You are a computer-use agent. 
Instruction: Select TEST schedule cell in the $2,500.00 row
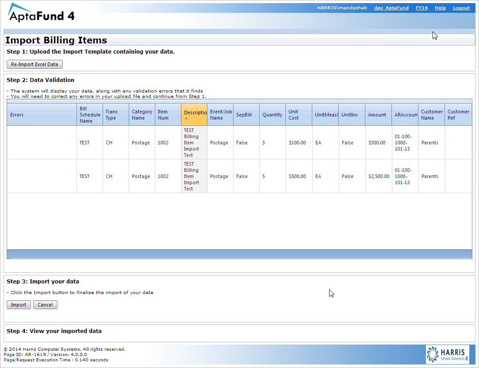[90, 176]
